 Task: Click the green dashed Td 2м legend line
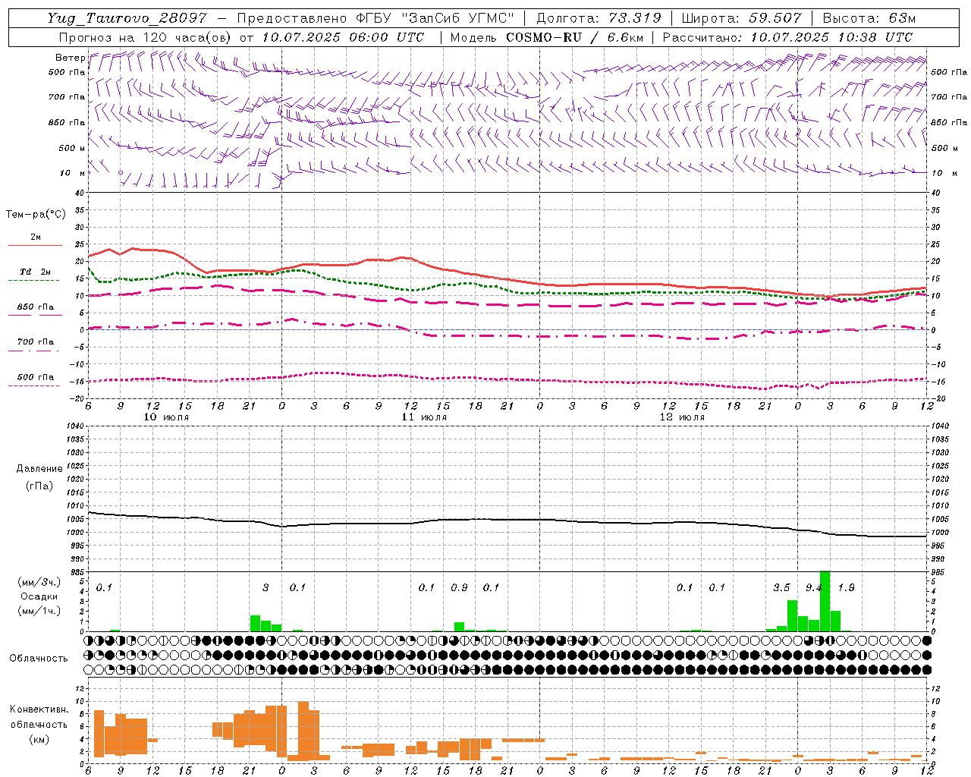(x=34, y=281)
